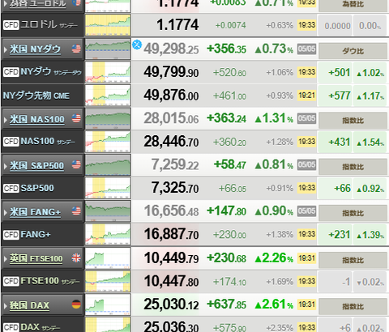
Task: Click the 指数比 button in FTSE100 row
Action: point(353,260)
